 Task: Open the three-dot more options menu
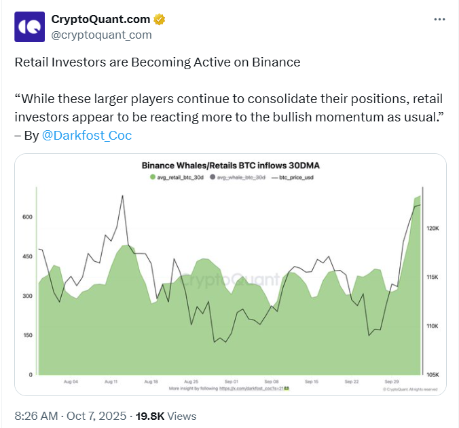point(440,20)
